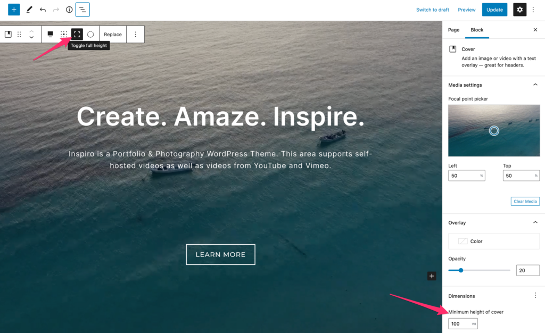Collapse the Overlay section
545x333 pixels.
tap(535, 222)
